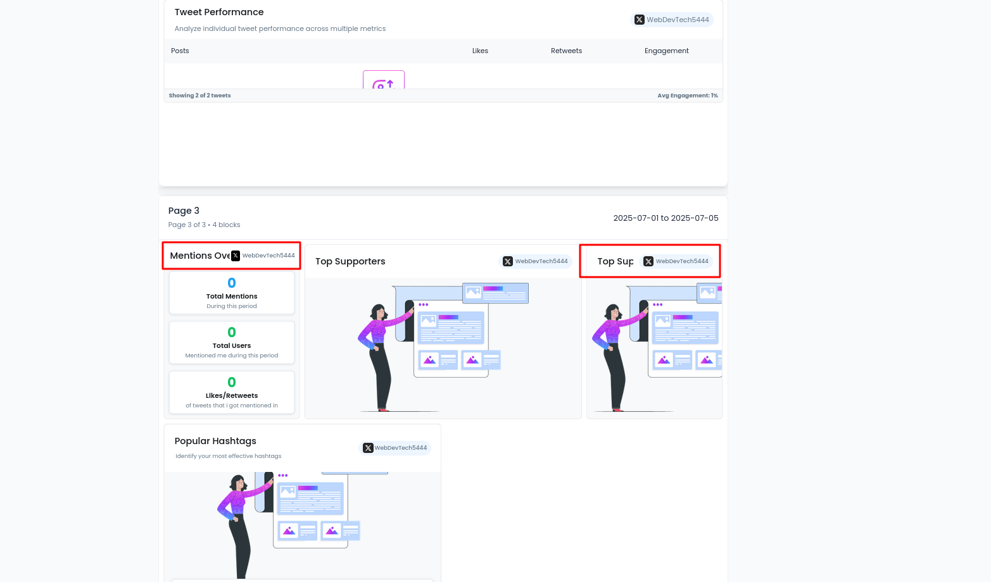This screenshot has width=991, height=582.
Task: Click the large Top Supporters illustration
Action: point(443,347)
